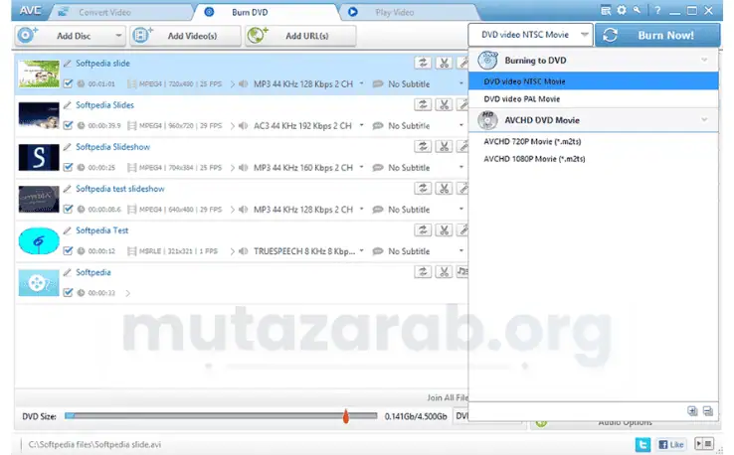Click scissors cut icon for Softpedia Slides
This screenshot has width=734, height=455.
click(x=444, y=104)
